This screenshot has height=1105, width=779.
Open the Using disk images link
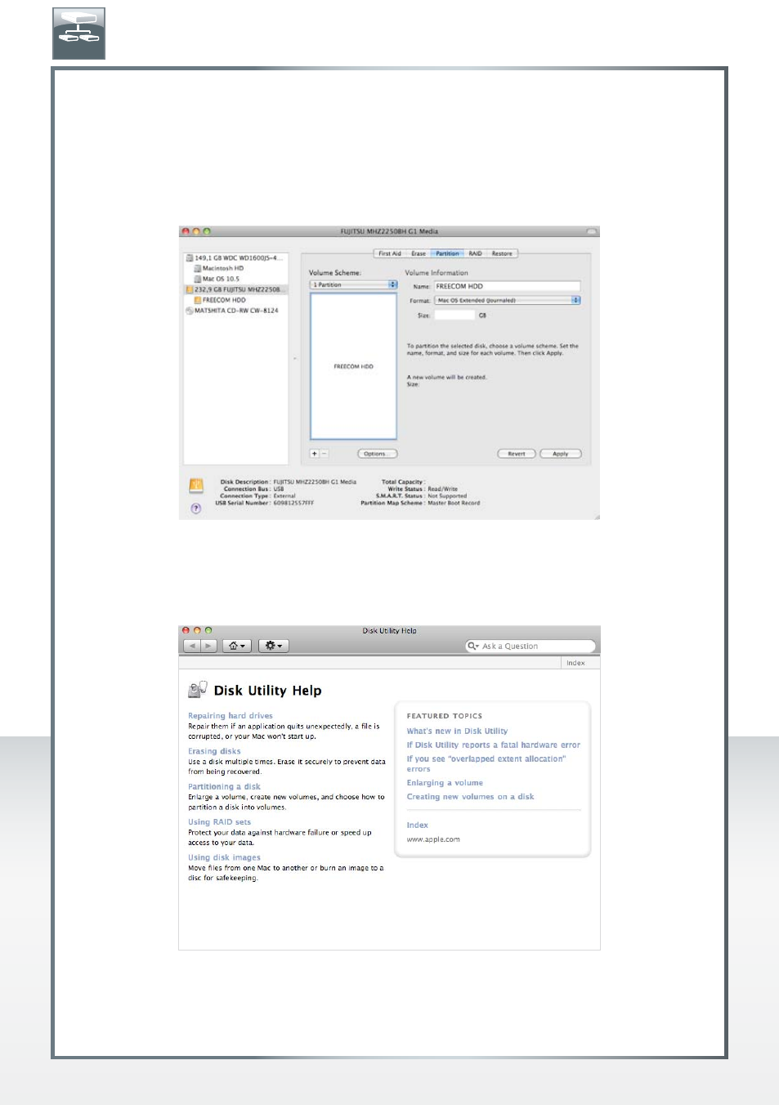[x=224, y=858]
